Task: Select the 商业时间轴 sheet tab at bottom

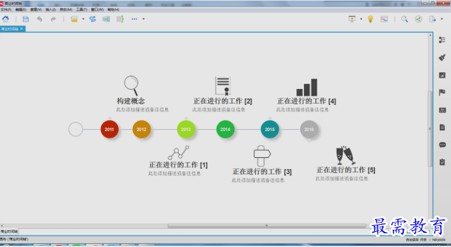Action: coord(9,231)
